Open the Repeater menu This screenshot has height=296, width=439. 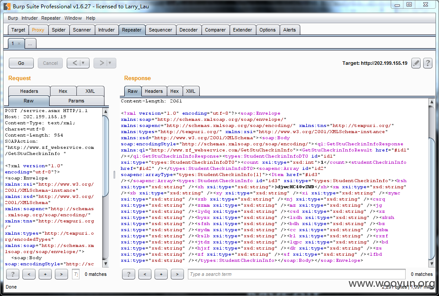51,18
